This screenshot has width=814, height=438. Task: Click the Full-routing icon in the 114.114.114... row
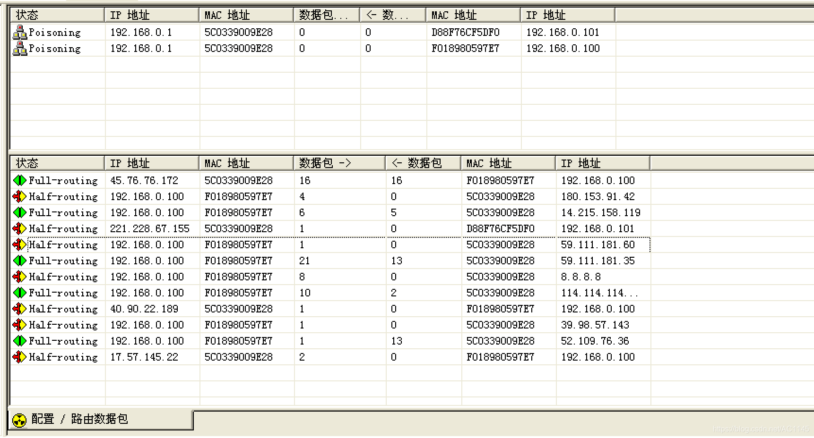20,293
